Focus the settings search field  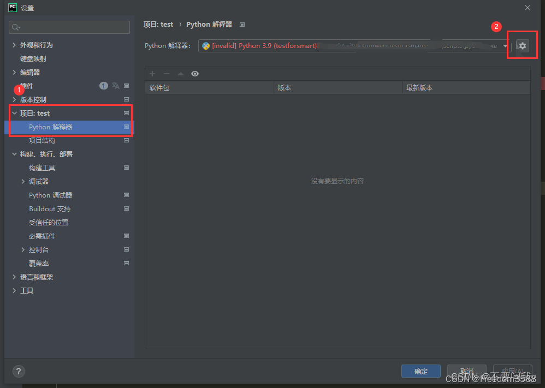click(x=69, y=27)
